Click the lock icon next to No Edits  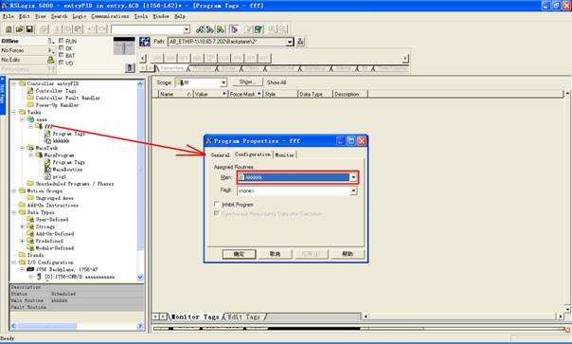tap(51, 60)
